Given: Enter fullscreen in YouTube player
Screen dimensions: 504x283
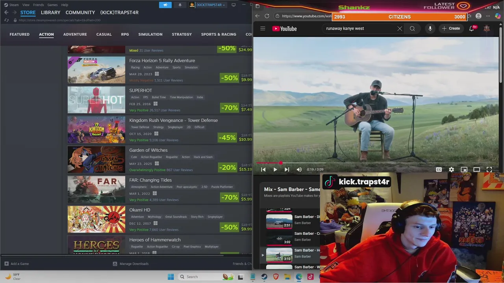Looking at the screenshot, I should [x=489, y=169].
